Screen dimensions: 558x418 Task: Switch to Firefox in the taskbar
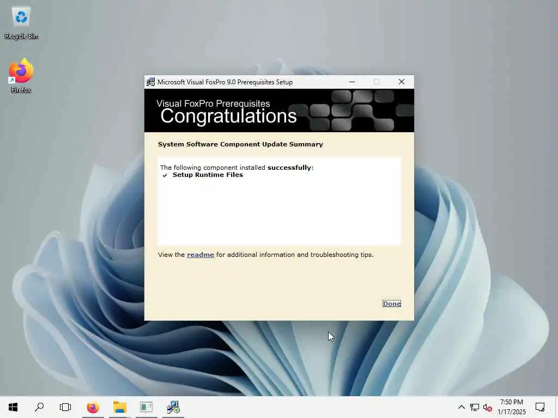(93, 407)
